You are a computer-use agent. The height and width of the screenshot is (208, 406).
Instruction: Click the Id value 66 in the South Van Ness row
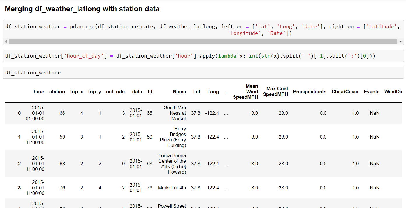(150, 113)
